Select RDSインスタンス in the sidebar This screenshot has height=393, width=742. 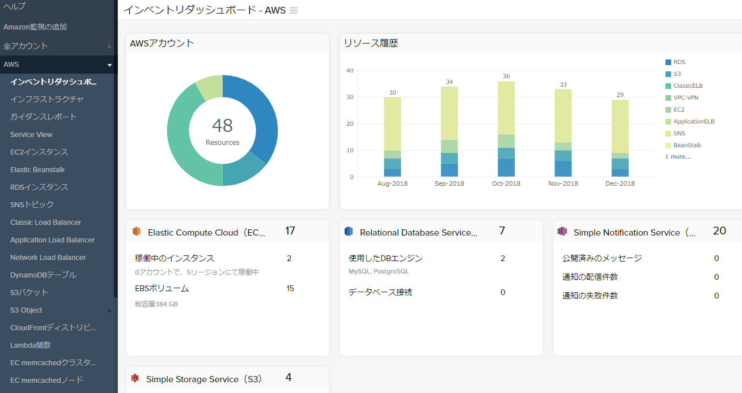click(39, 187)
